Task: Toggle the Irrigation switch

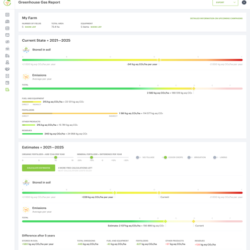Action: (190, 157)
